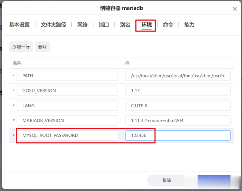Viewport: 242px width, 191px height.
Task: Select the 环境 tab
Action: tap(146, 25)
